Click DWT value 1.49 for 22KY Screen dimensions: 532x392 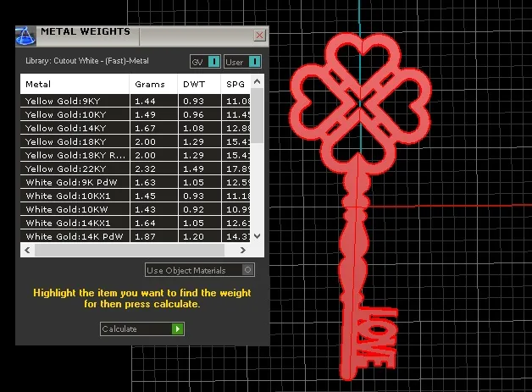(193, 168)
